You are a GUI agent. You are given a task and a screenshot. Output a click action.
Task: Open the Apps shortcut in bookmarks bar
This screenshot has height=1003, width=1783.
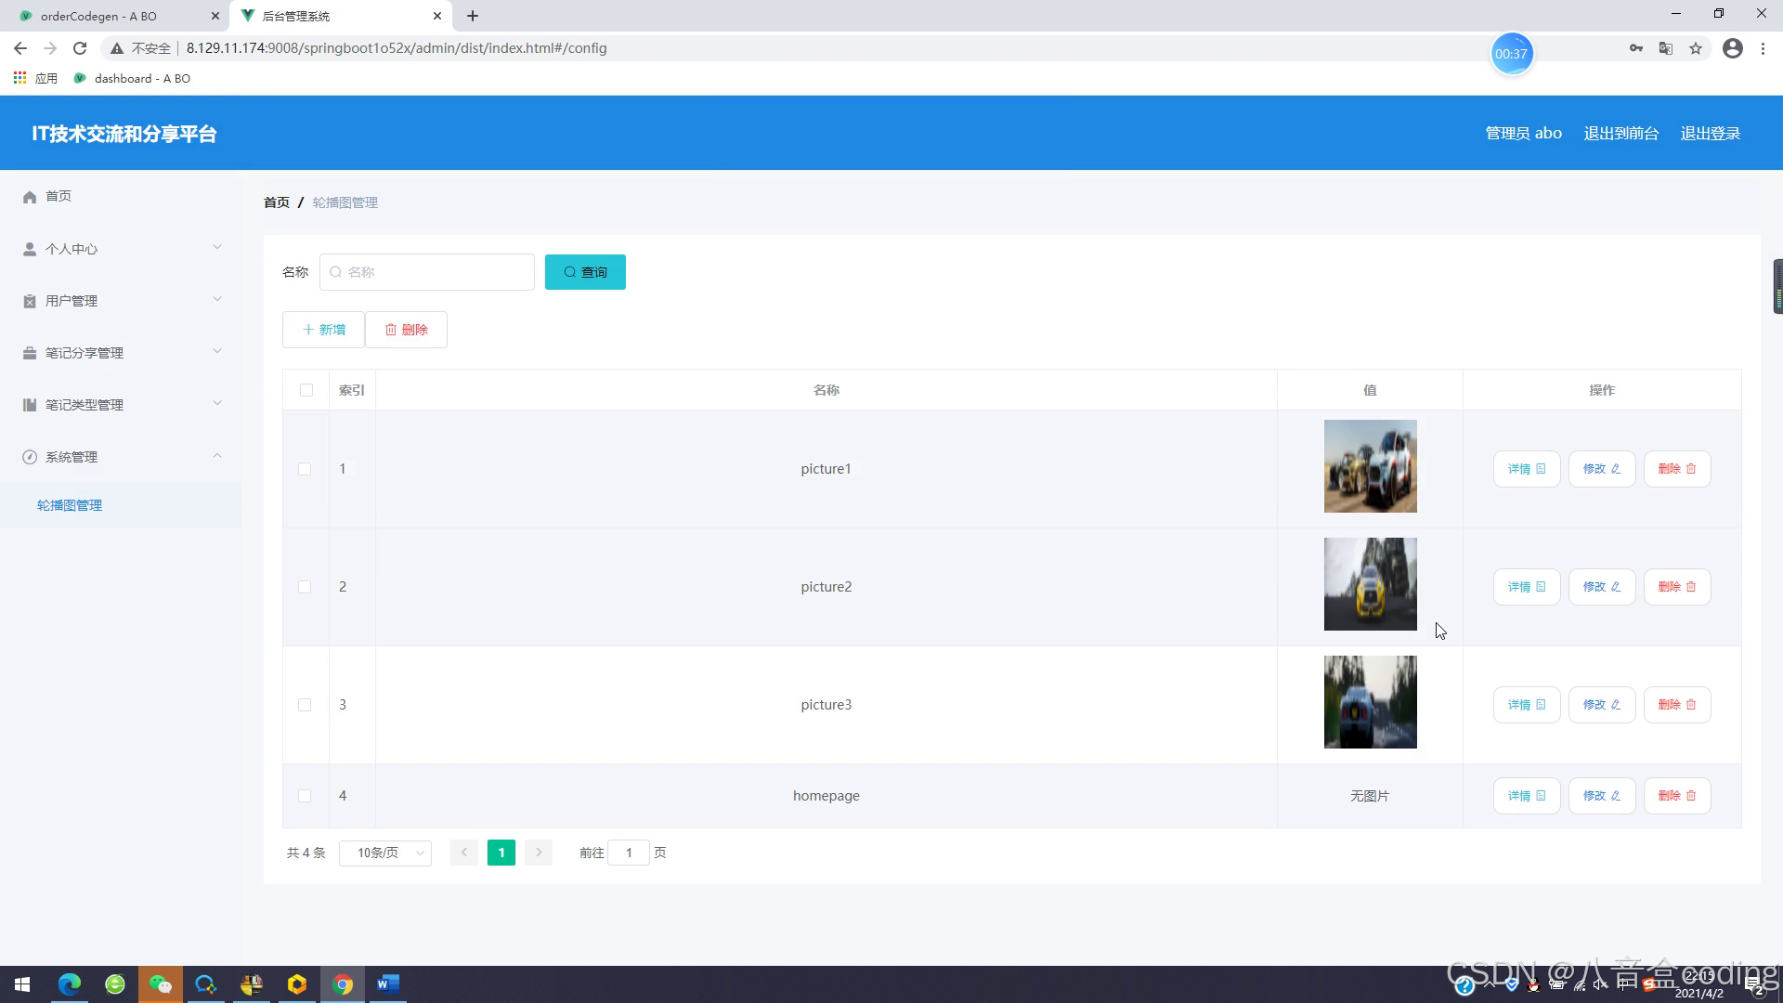(x=35, y=78)
